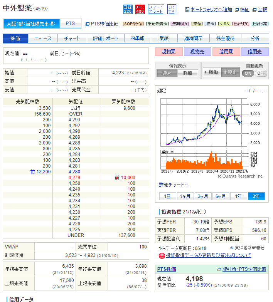The width and height of the screenshot is (273, 302).
Task: Set chart range to 3ヶ月
Action: point(203,196)
